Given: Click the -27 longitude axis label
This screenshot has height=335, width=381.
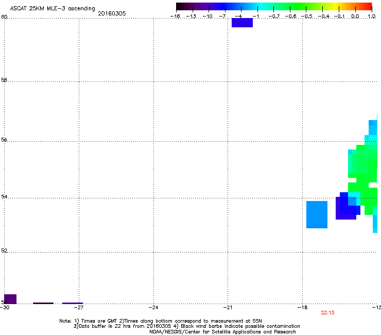Looking at the screenshot, I should (x=79, y=308).
